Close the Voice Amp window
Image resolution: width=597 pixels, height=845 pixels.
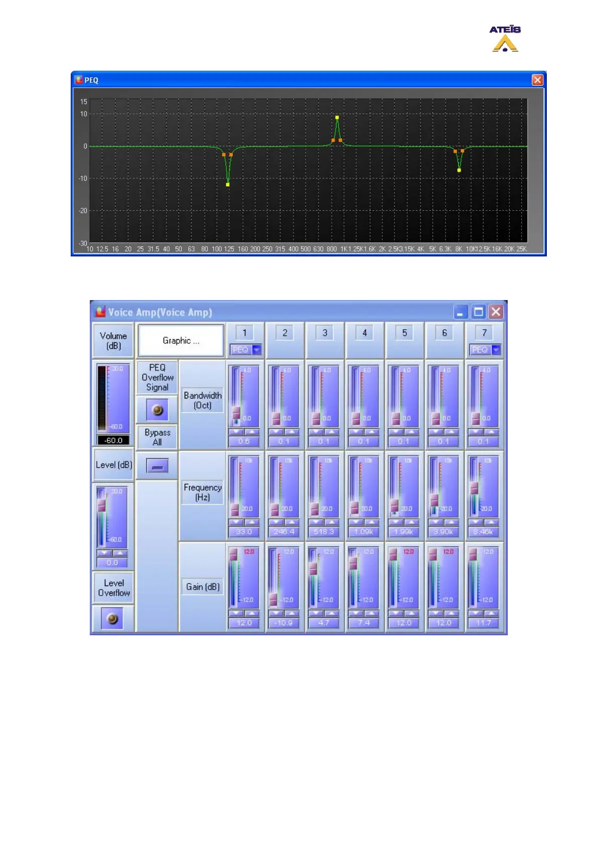[496, 312]
